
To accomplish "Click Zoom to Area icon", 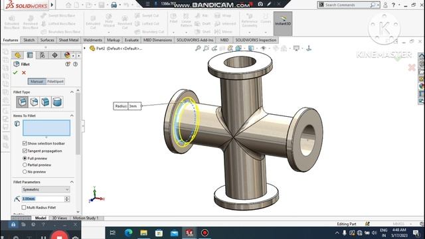I will pyautogui.click(x=206, y=48).
